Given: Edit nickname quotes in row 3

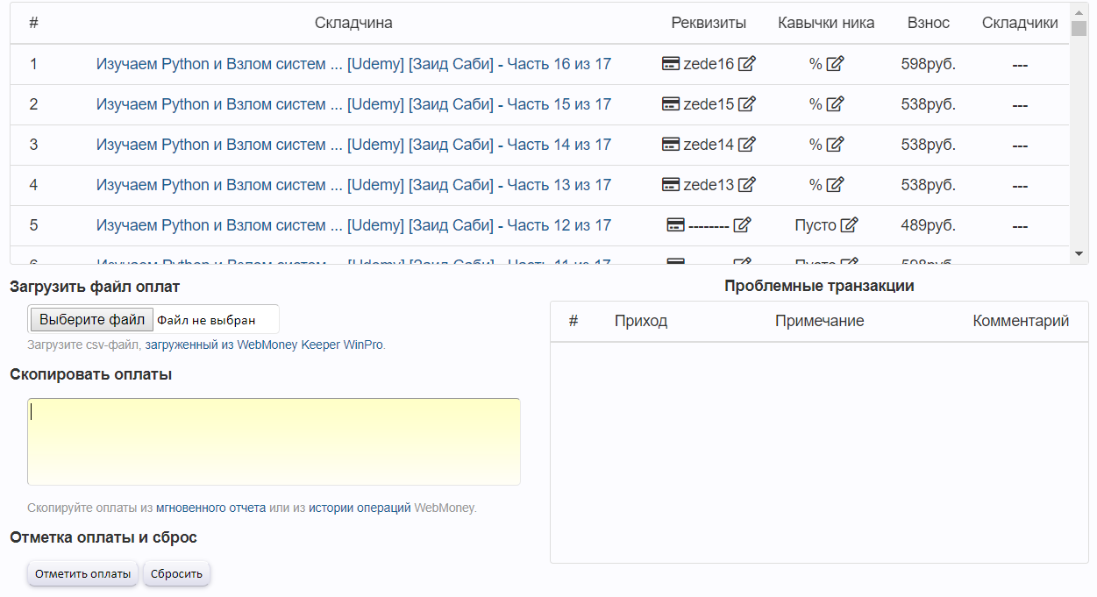Looking at the screenshot, I should (835, 145).
